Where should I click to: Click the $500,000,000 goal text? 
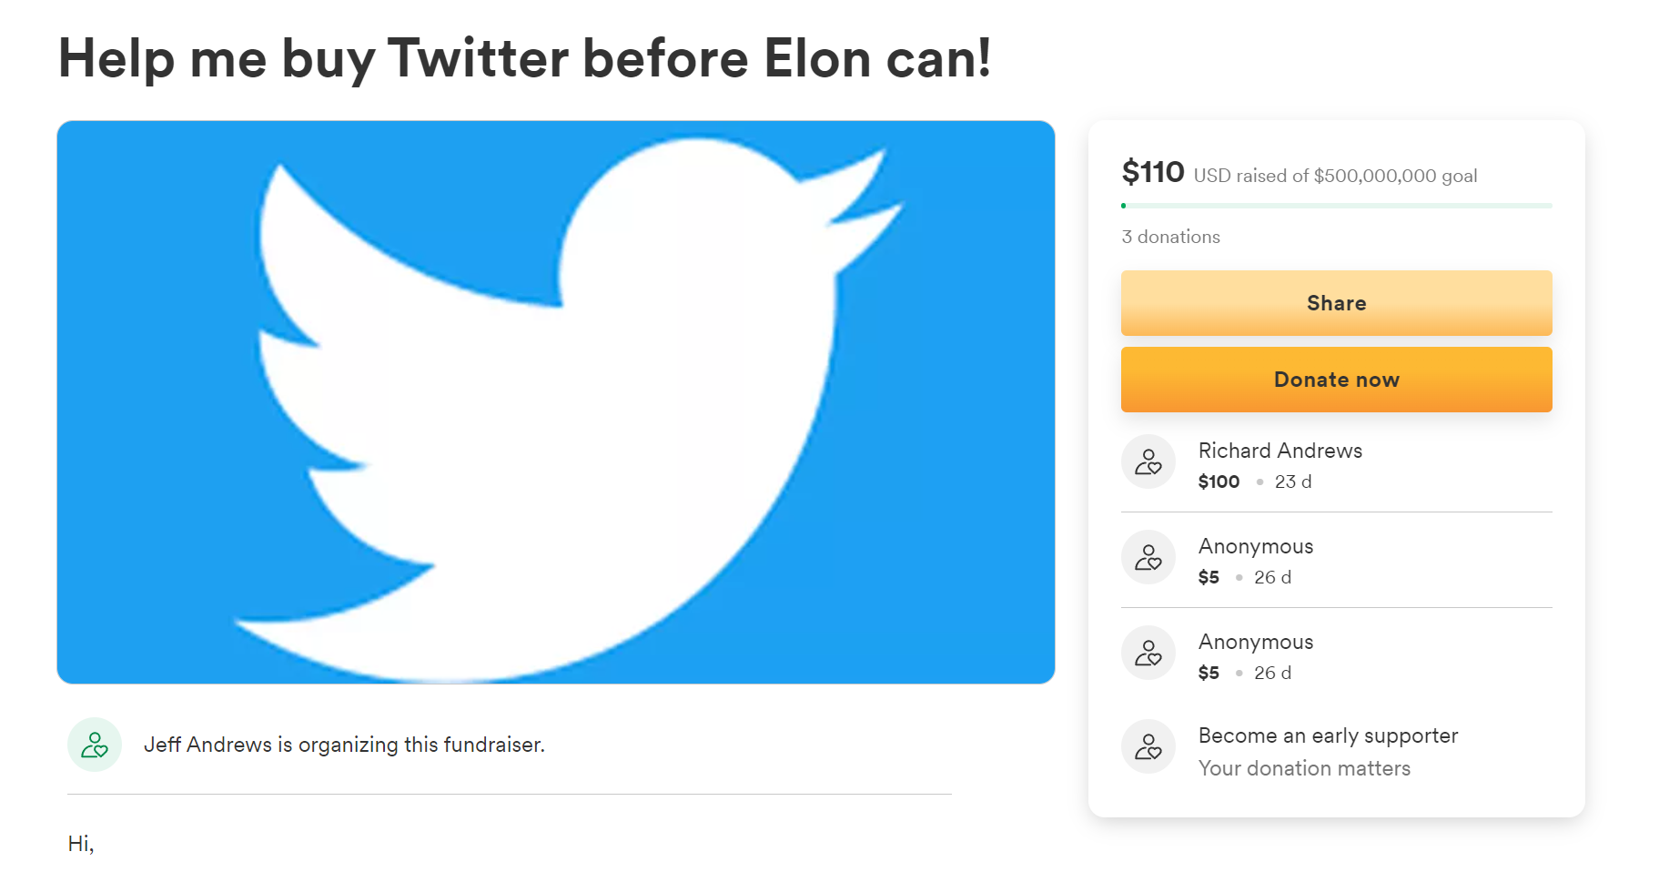(x=1395, y=176)
